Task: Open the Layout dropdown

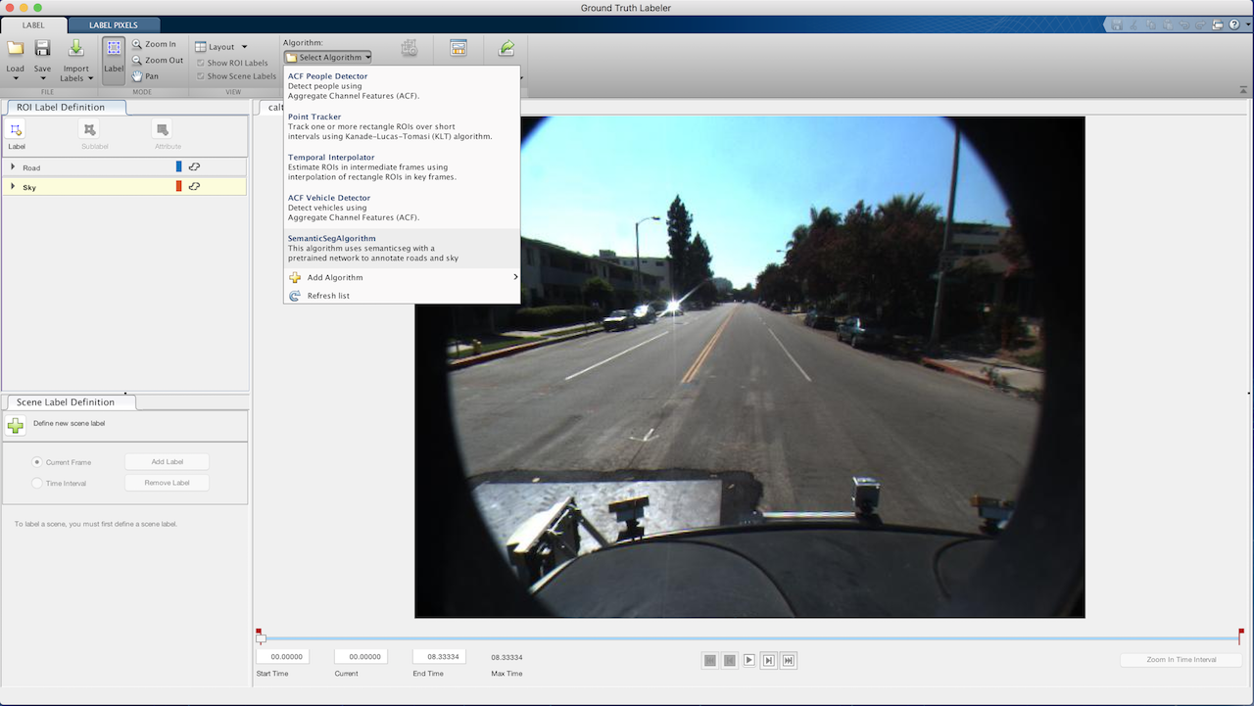Action: [x=221, y=46]
